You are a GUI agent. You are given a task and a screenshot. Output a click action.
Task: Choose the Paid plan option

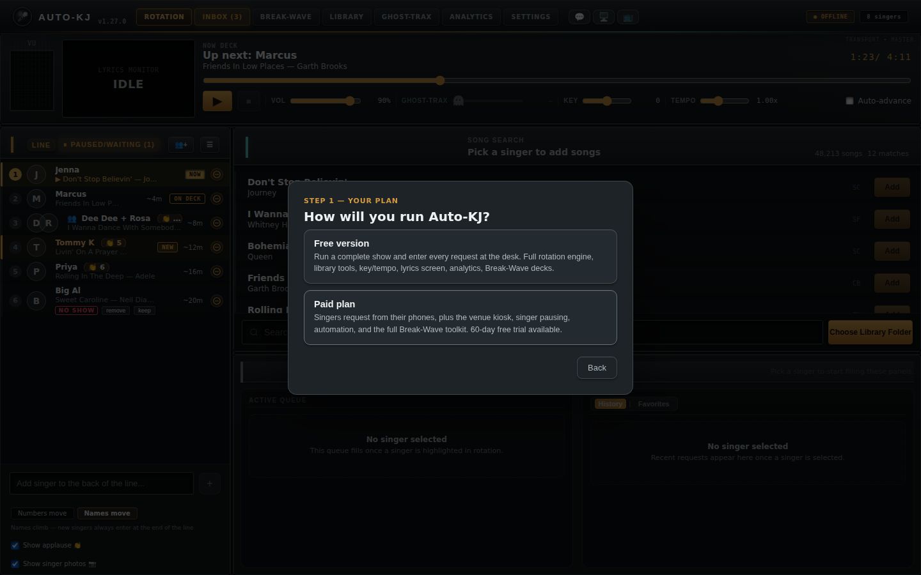460,318
